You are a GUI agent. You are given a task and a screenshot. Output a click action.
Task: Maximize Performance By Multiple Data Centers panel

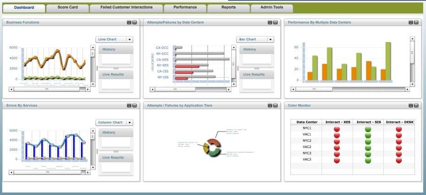coord(415,22)
